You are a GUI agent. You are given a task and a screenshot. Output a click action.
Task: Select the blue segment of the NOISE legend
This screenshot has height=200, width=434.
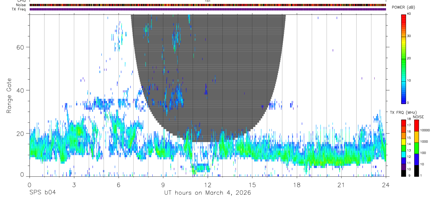tap(417, 159)
